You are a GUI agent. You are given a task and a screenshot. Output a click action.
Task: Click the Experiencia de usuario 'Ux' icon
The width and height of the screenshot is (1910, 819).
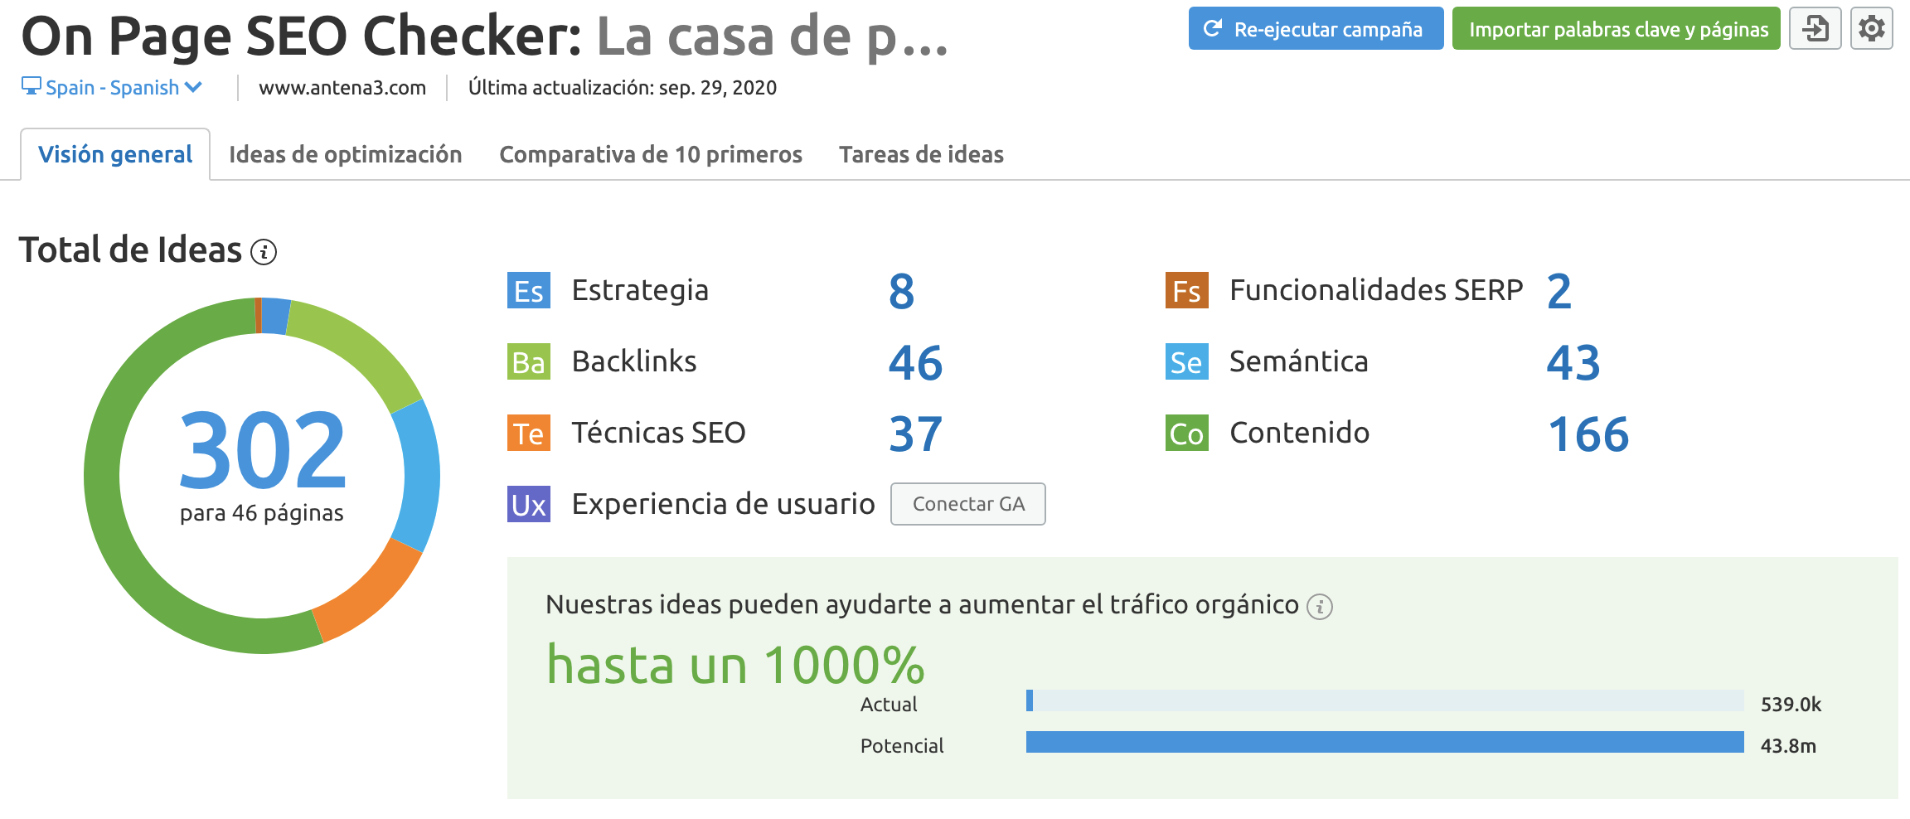pyautogui.click(x=528, y=505)
